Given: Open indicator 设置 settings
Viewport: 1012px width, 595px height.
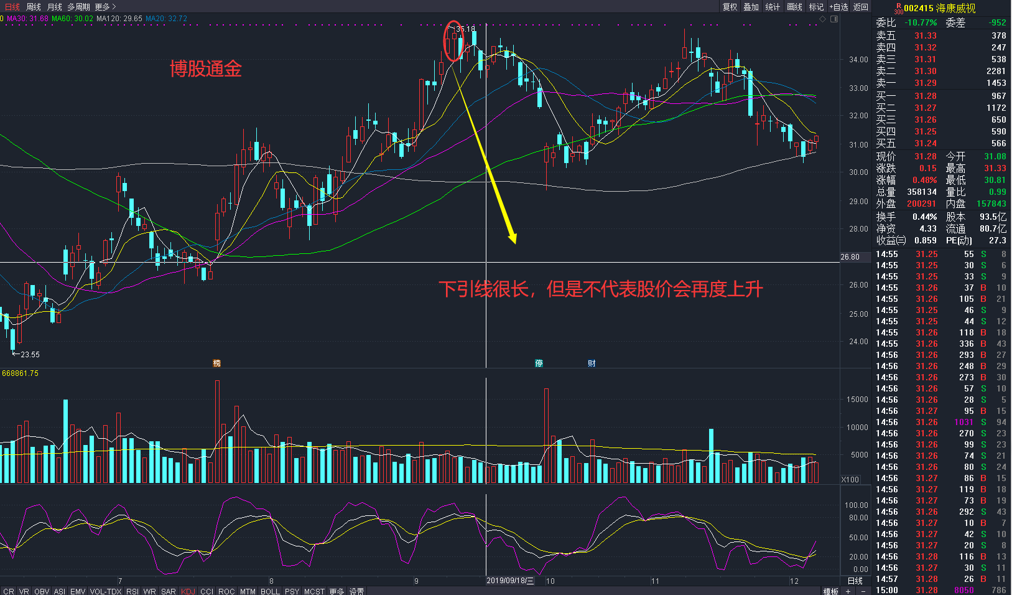Looking at the screenshot, I should pos(356,591).
